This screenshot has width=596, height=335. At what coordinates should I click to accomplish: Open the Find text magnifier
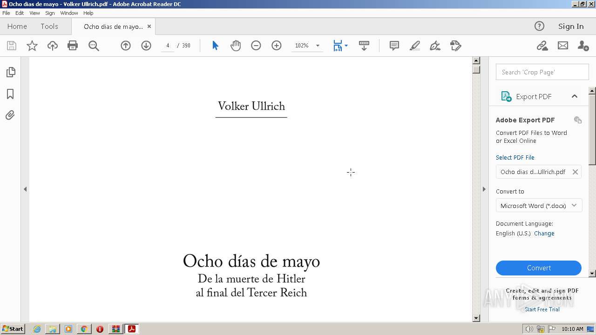(94, 46)
